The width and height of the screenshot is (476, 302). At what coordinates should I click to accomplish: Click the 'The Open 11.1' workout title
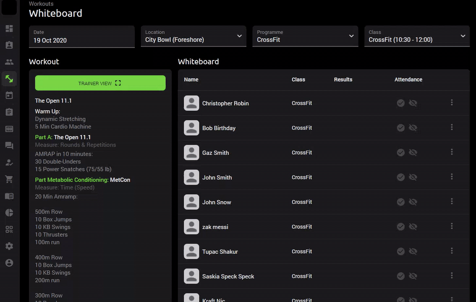pos(53,101)
